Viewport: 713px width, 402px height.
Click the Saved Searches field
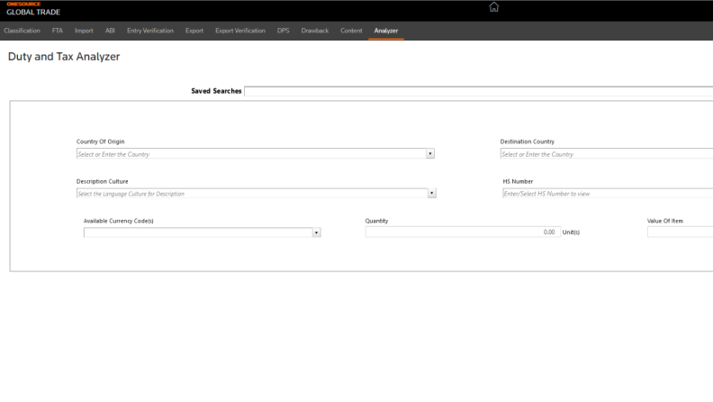[477, 91]
